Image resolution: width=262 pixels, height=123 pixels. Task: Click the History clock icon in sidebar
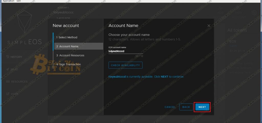7,57
